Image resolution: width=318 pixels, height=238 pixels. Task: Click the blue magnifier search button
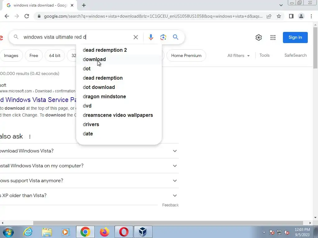pos(176,37)
